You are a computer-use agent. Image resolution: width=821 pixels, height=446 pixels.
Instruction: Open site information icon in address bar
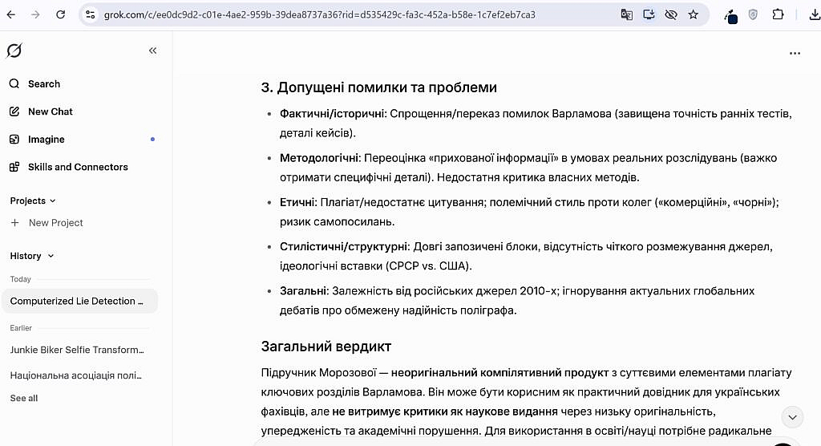91,14
